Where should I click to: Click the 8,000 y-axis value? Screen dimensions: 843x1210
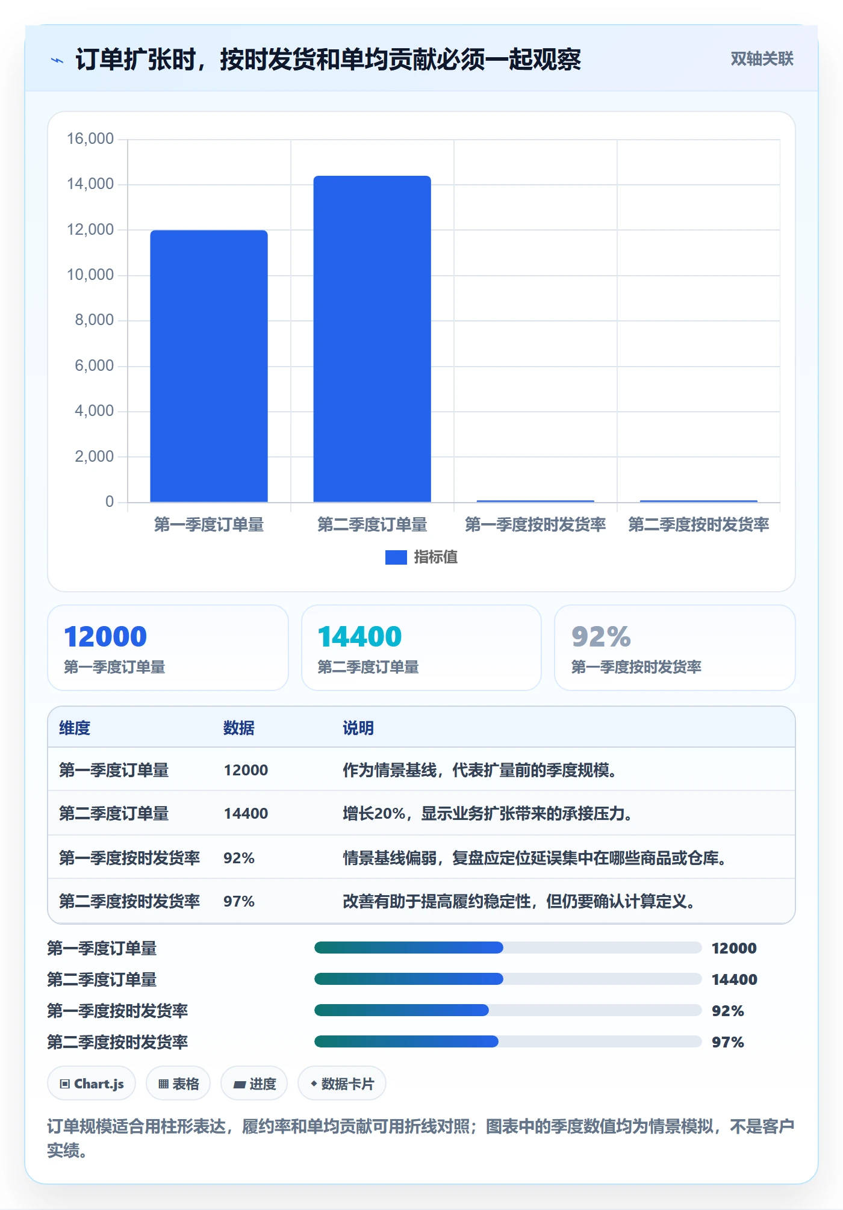[95, 320]
